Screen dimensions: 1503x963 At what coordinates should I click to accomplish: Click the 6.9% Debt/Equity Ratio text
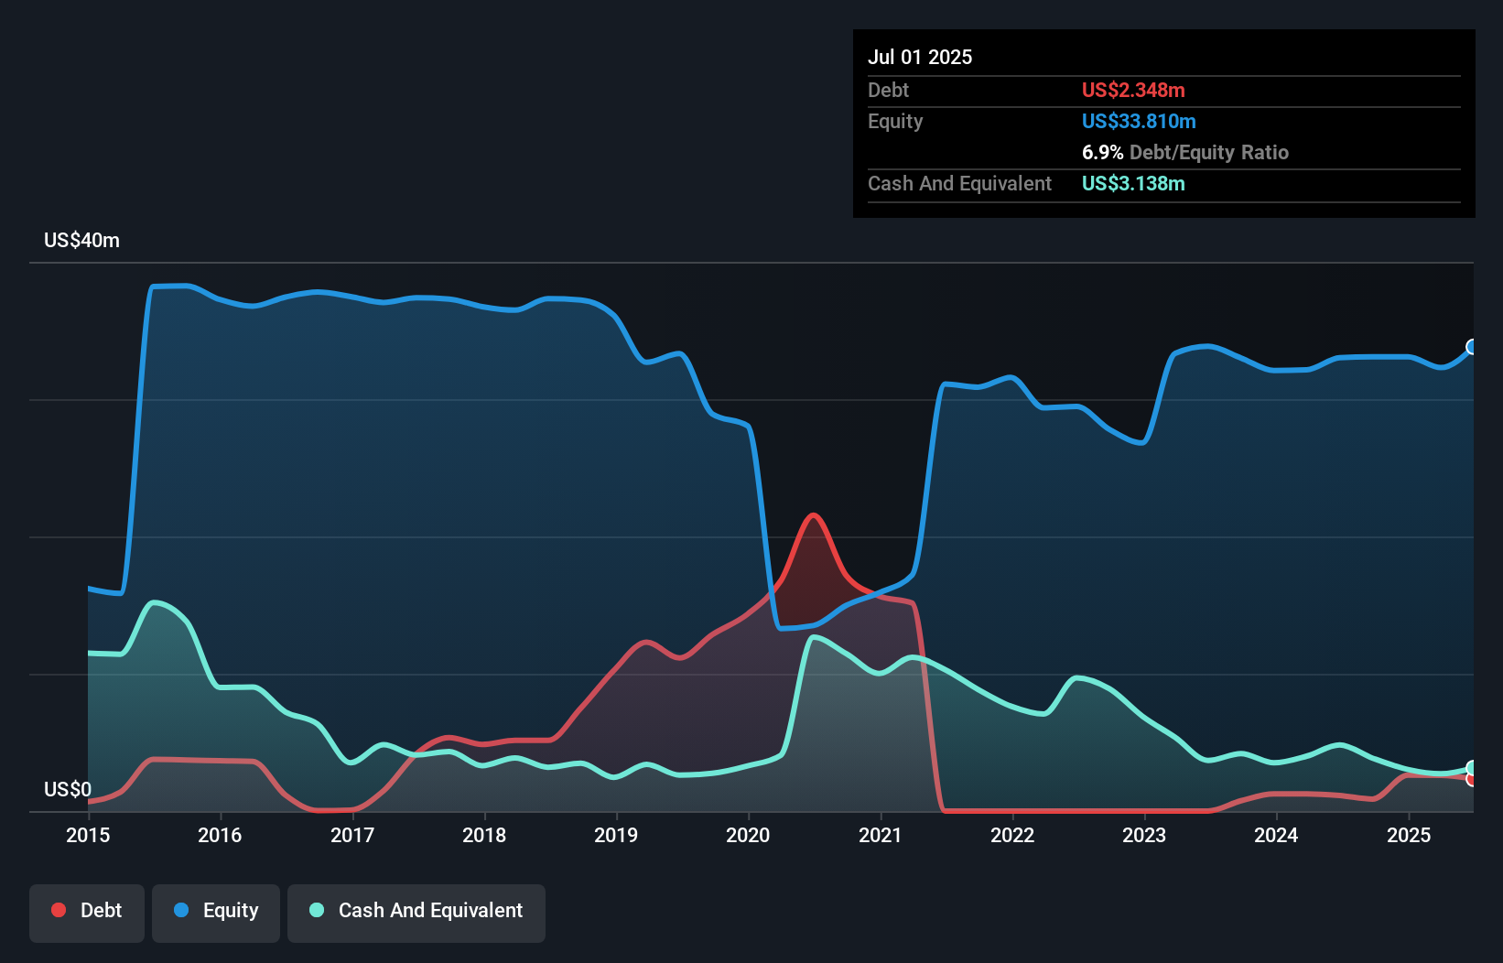click(x=1184, y=153)
